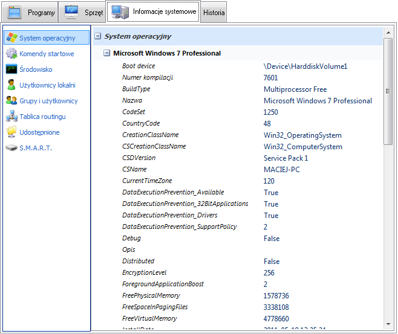The width and height of the screenshot is (398, 334).
Task: Select the Multiprocessor Free value
Action: [295, 89]
